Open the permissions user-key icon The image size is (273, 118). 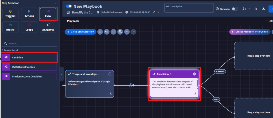264,9
